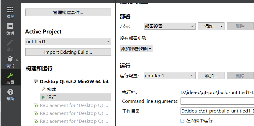Select the 项目 (Projects) wrench icon
This screenshot has height=126, width=254.
[x=10, y=75]
